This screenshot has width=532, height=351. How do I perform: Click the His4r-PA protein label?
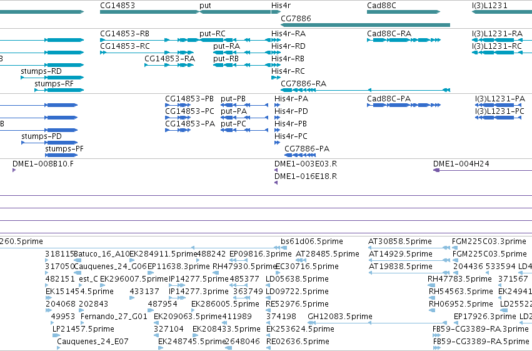(x=291, y=99)
